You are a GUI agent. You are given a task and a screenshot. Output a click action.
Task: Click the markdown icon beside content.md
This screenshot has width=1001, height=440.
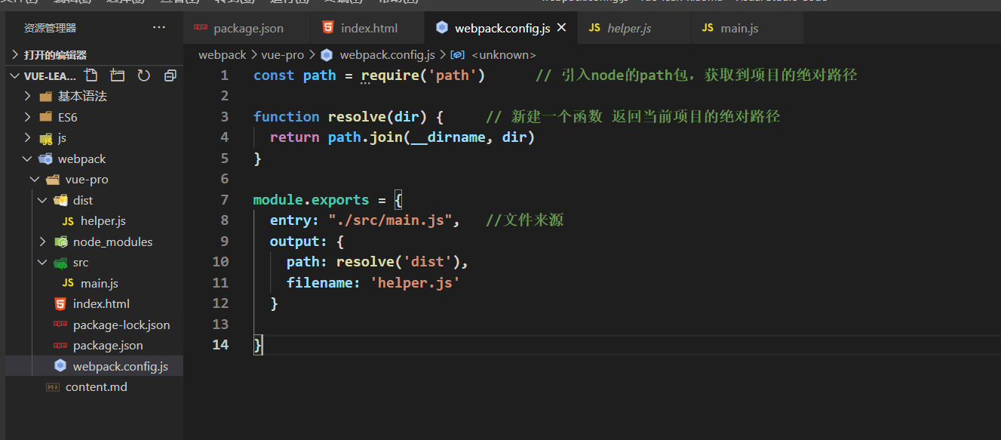[53, 386]
